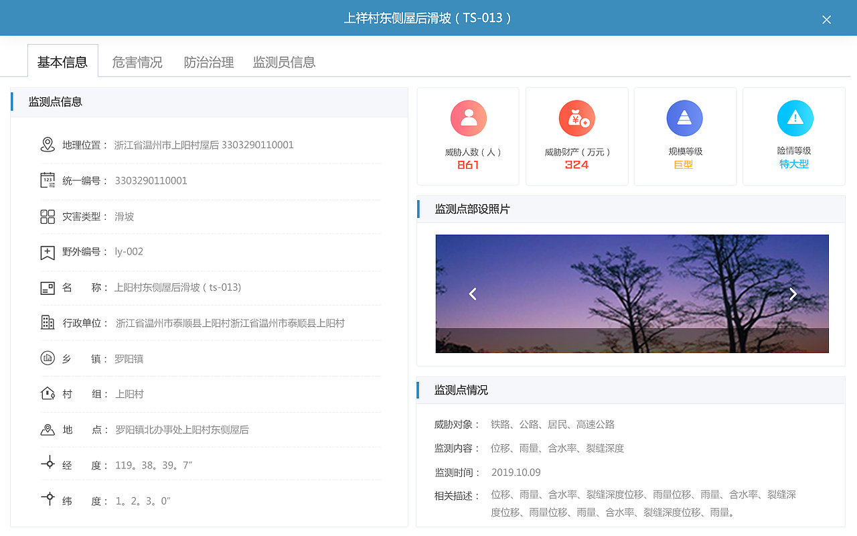Click the village icon next to 村组
The height and width of the screenshot is (536, 857).
[48, 393]
